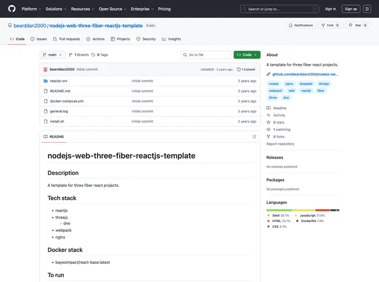Open the docker-compose.yml file

[67, 101]
